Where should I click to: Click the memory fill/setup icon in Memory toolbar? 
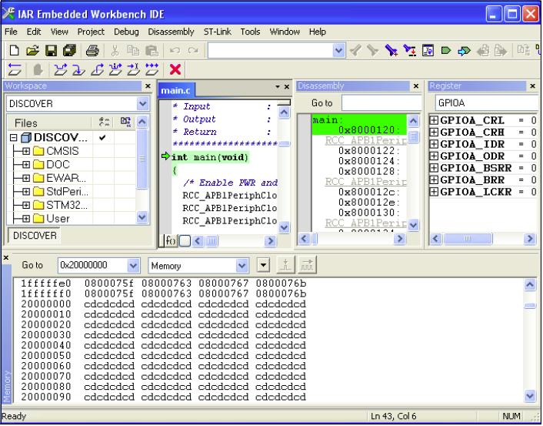click(285, 265)
